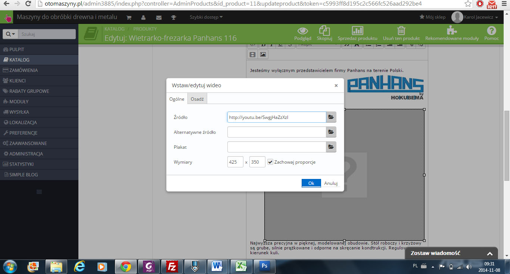
Task: Collapse the sidebar using the hamburger icon
Action: [x=39, y=192]
